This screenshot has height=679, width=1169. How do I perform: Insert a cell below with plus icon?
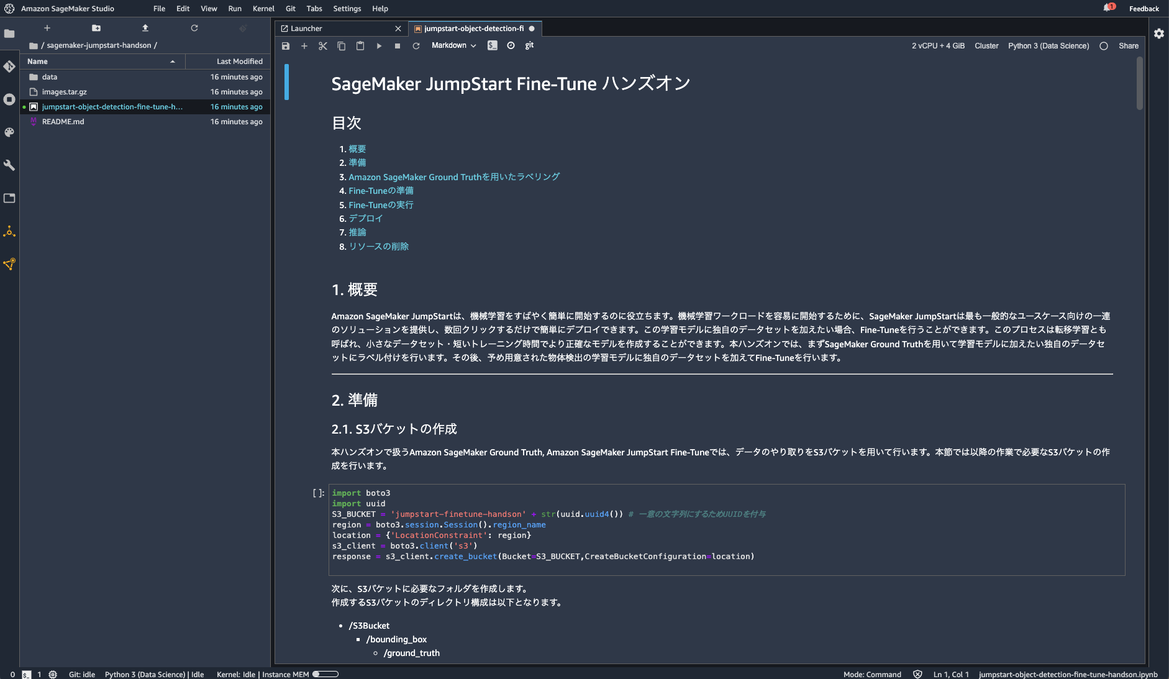point(304,46)
